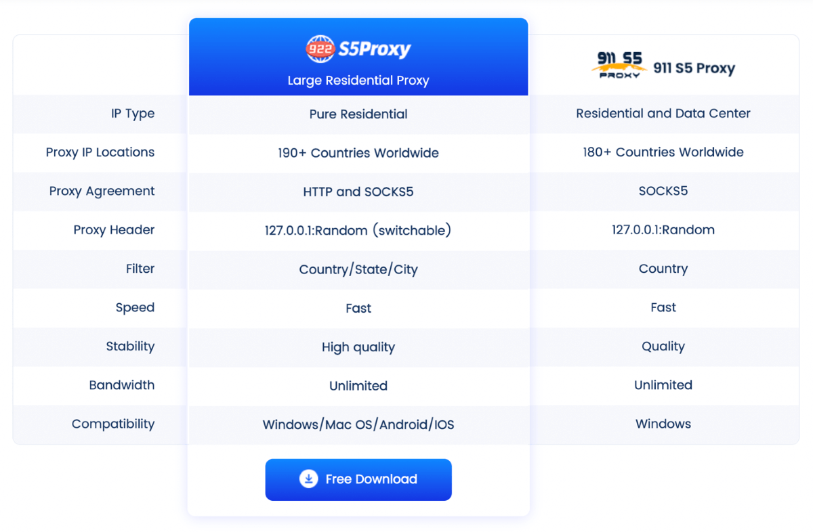Screen dimensions: 813x532
Task: Click the Free Download button
Action: (x=358, y=479)
